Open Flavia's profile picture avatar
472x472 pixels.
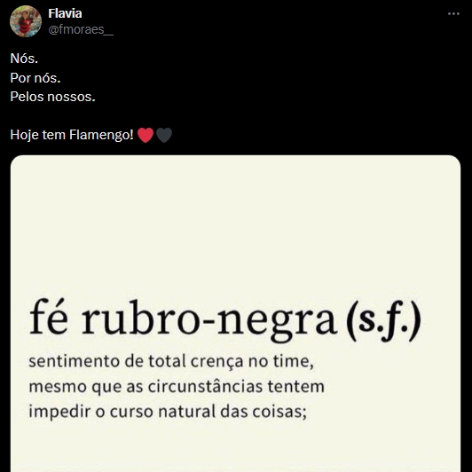coord(26,21)
